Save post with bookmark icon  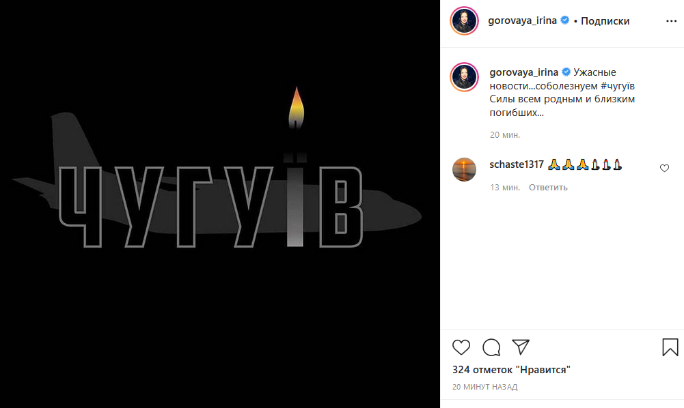tap(670, 347)
